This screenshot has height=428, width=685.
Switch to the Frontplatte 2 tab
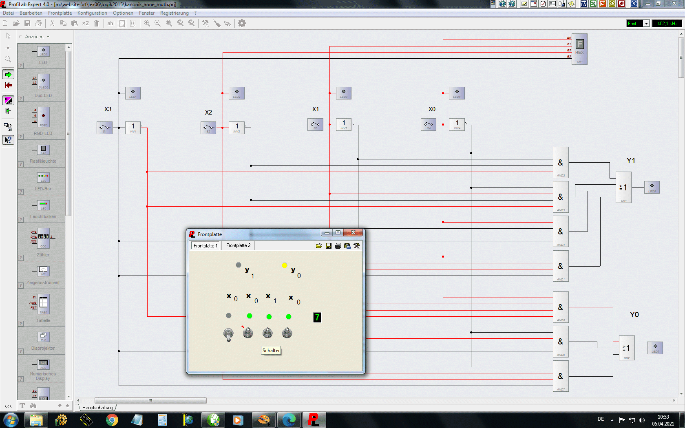(x=239, y=245)
